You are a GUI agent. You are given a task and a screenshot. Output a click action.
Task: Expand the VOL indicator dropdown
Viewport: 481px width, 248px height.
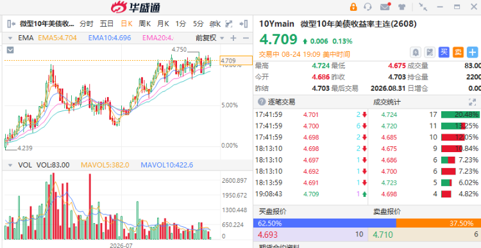[x=10, y=166]
